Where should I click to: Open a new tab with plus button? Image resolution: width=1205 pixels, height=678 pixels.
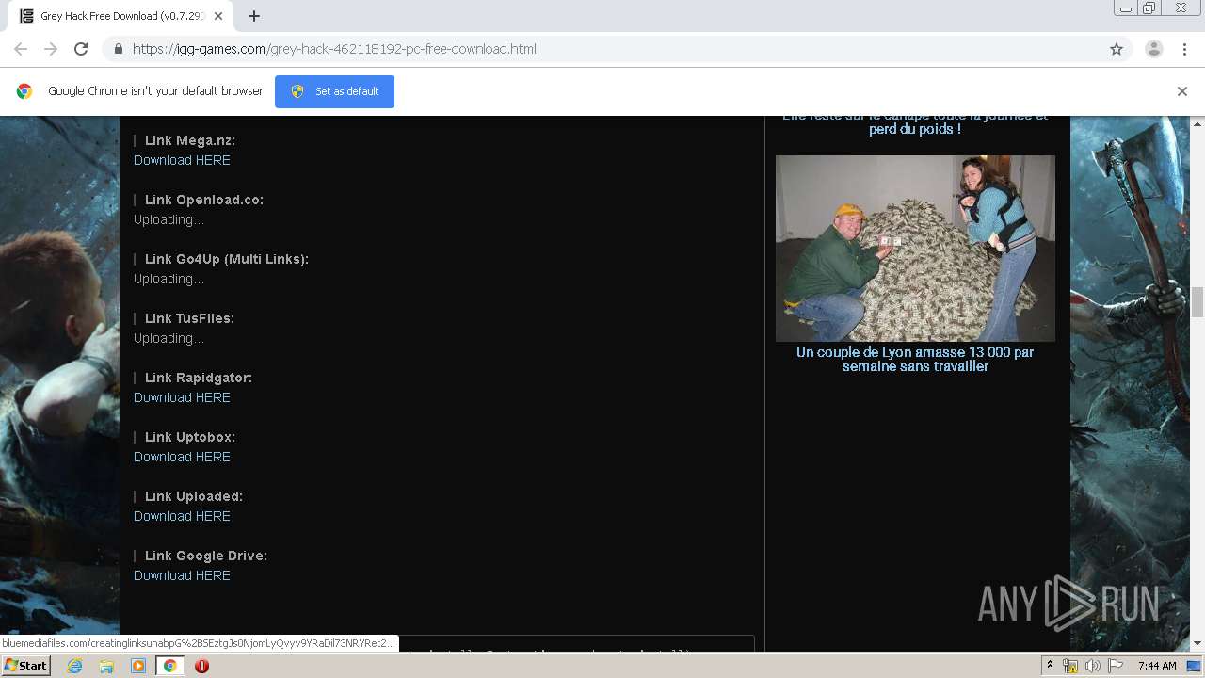pos(254,16)
